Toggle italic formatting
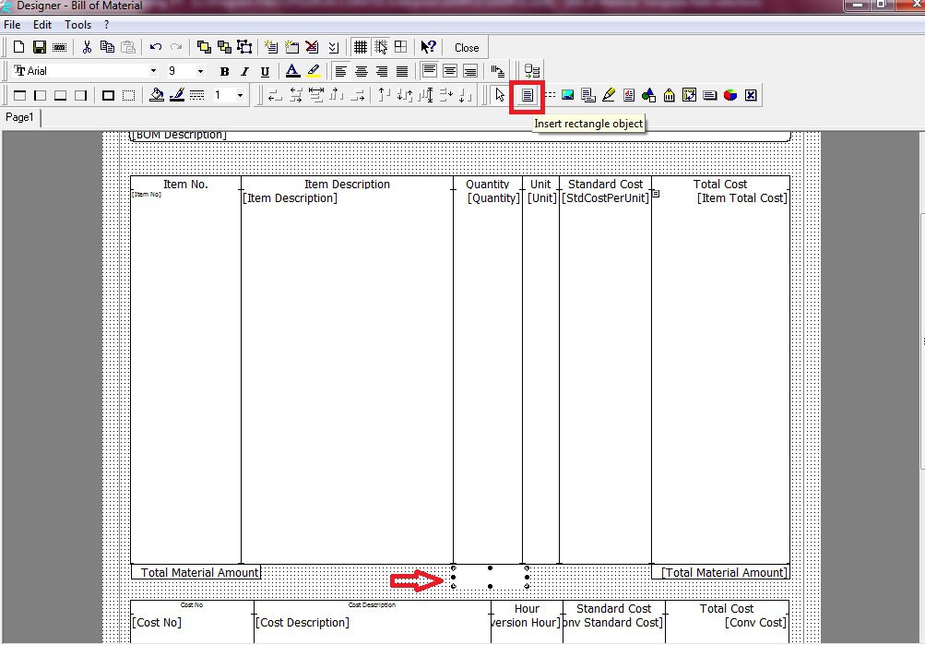The width and height of the screenshot is (925, 645). pos(244,71)
